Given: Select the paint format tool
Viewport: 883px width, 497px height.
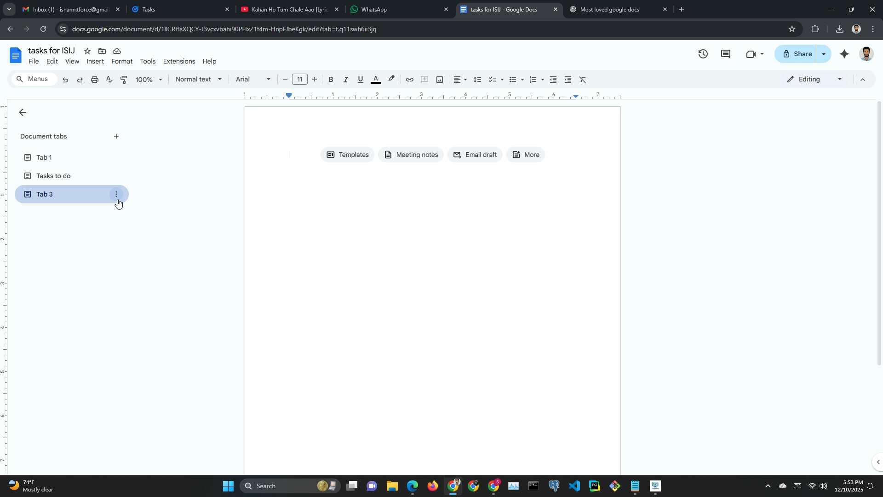Looking at the screenshot, I should pyautogui.click(x=124, y=80).
